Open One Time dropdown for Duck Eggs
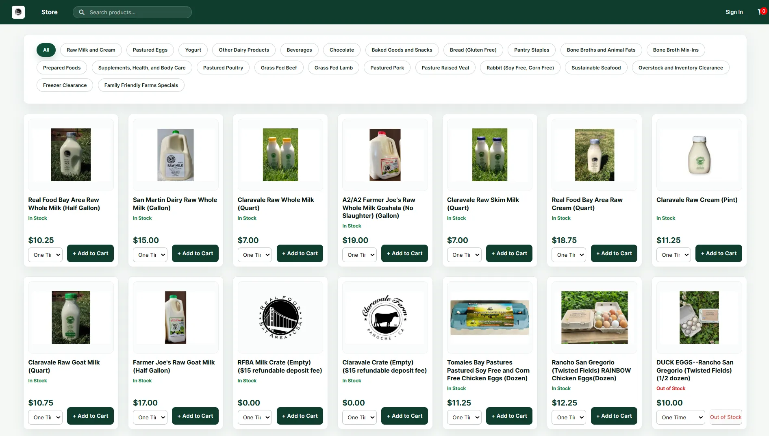769x436 pixels. 680,417
